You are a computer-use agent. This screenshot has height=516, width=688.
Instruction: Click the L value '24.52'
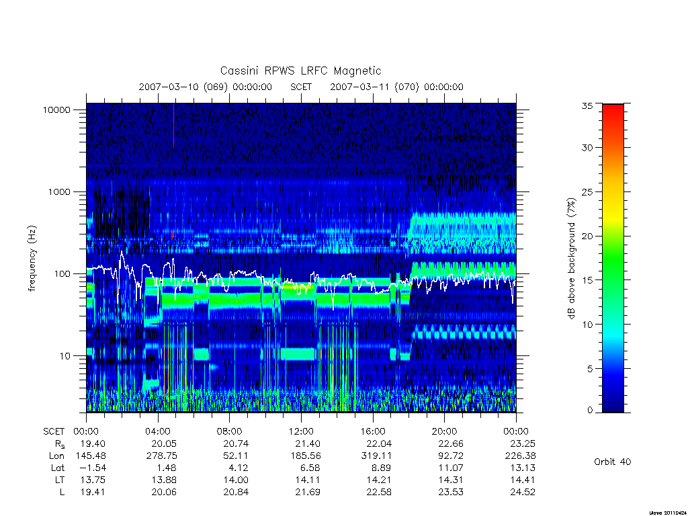523,492
